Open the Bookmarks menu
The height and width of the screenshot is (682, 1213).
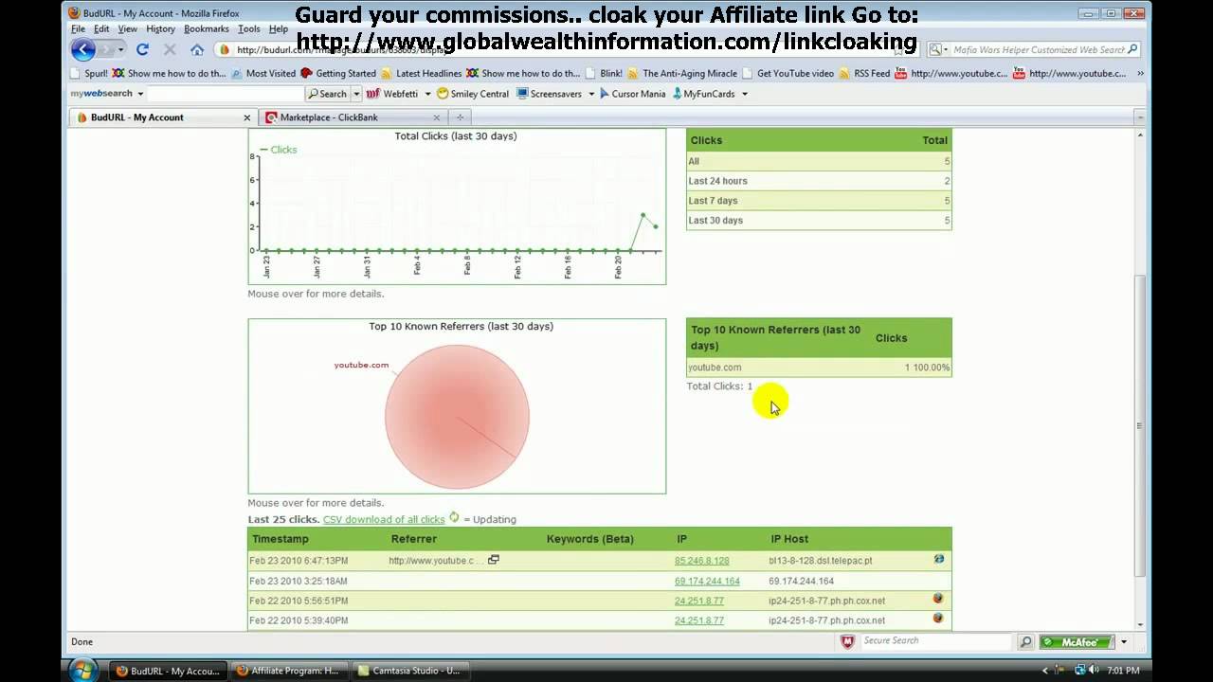[207, 29]
